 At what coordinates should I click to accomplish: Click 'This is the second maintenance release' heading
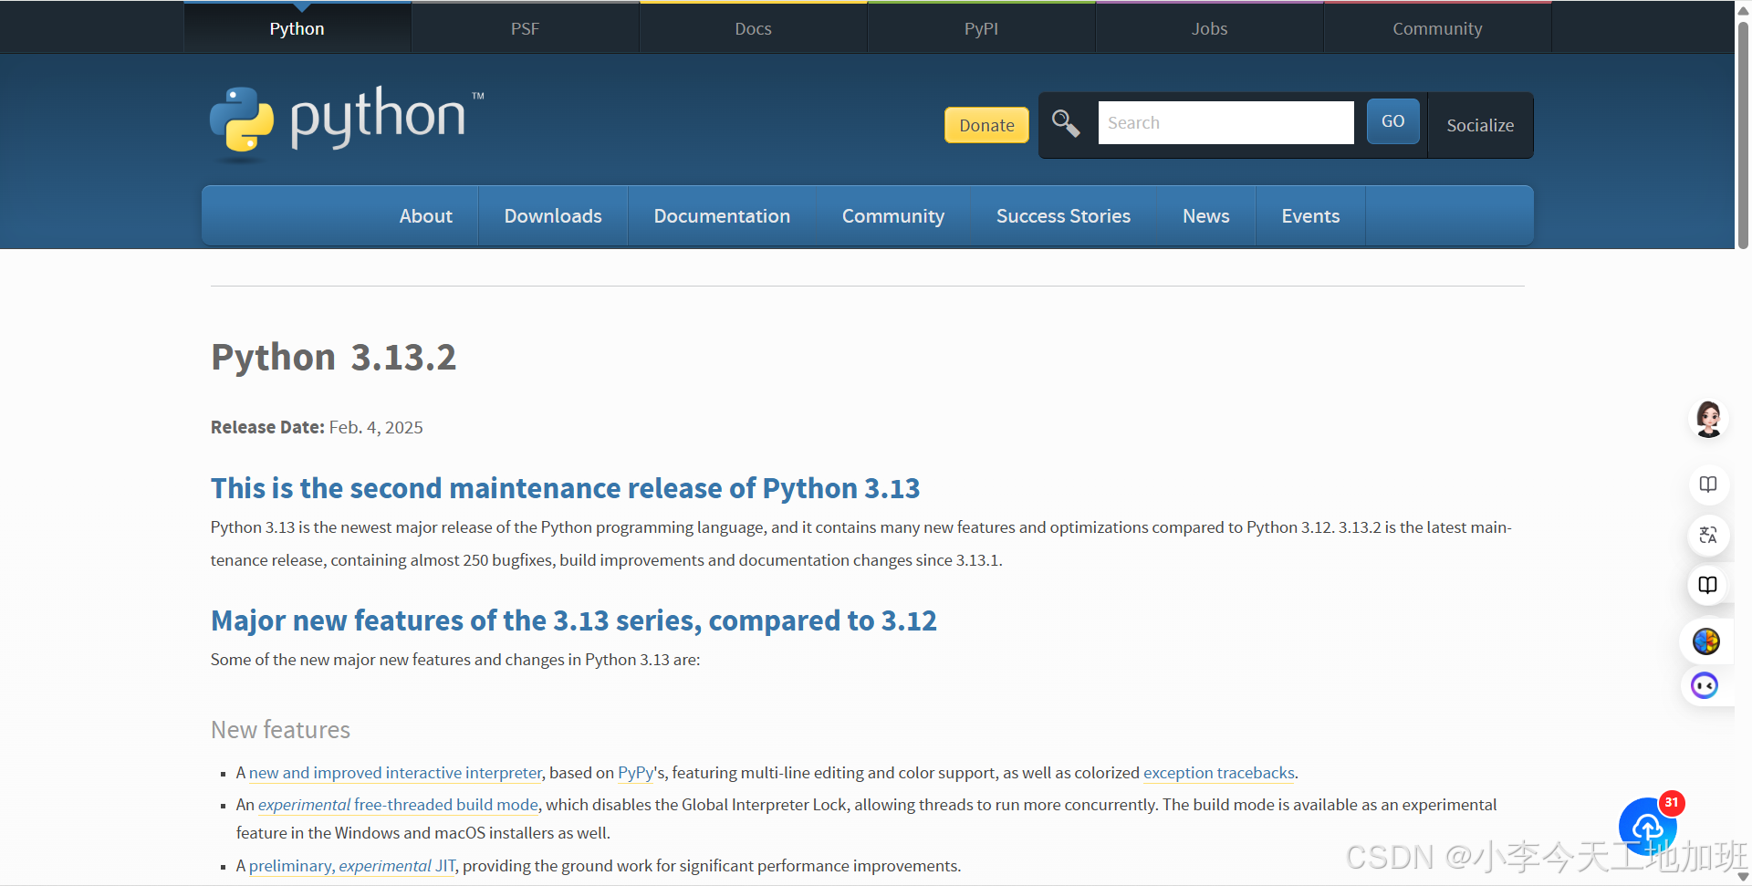[x=565, y=488]
